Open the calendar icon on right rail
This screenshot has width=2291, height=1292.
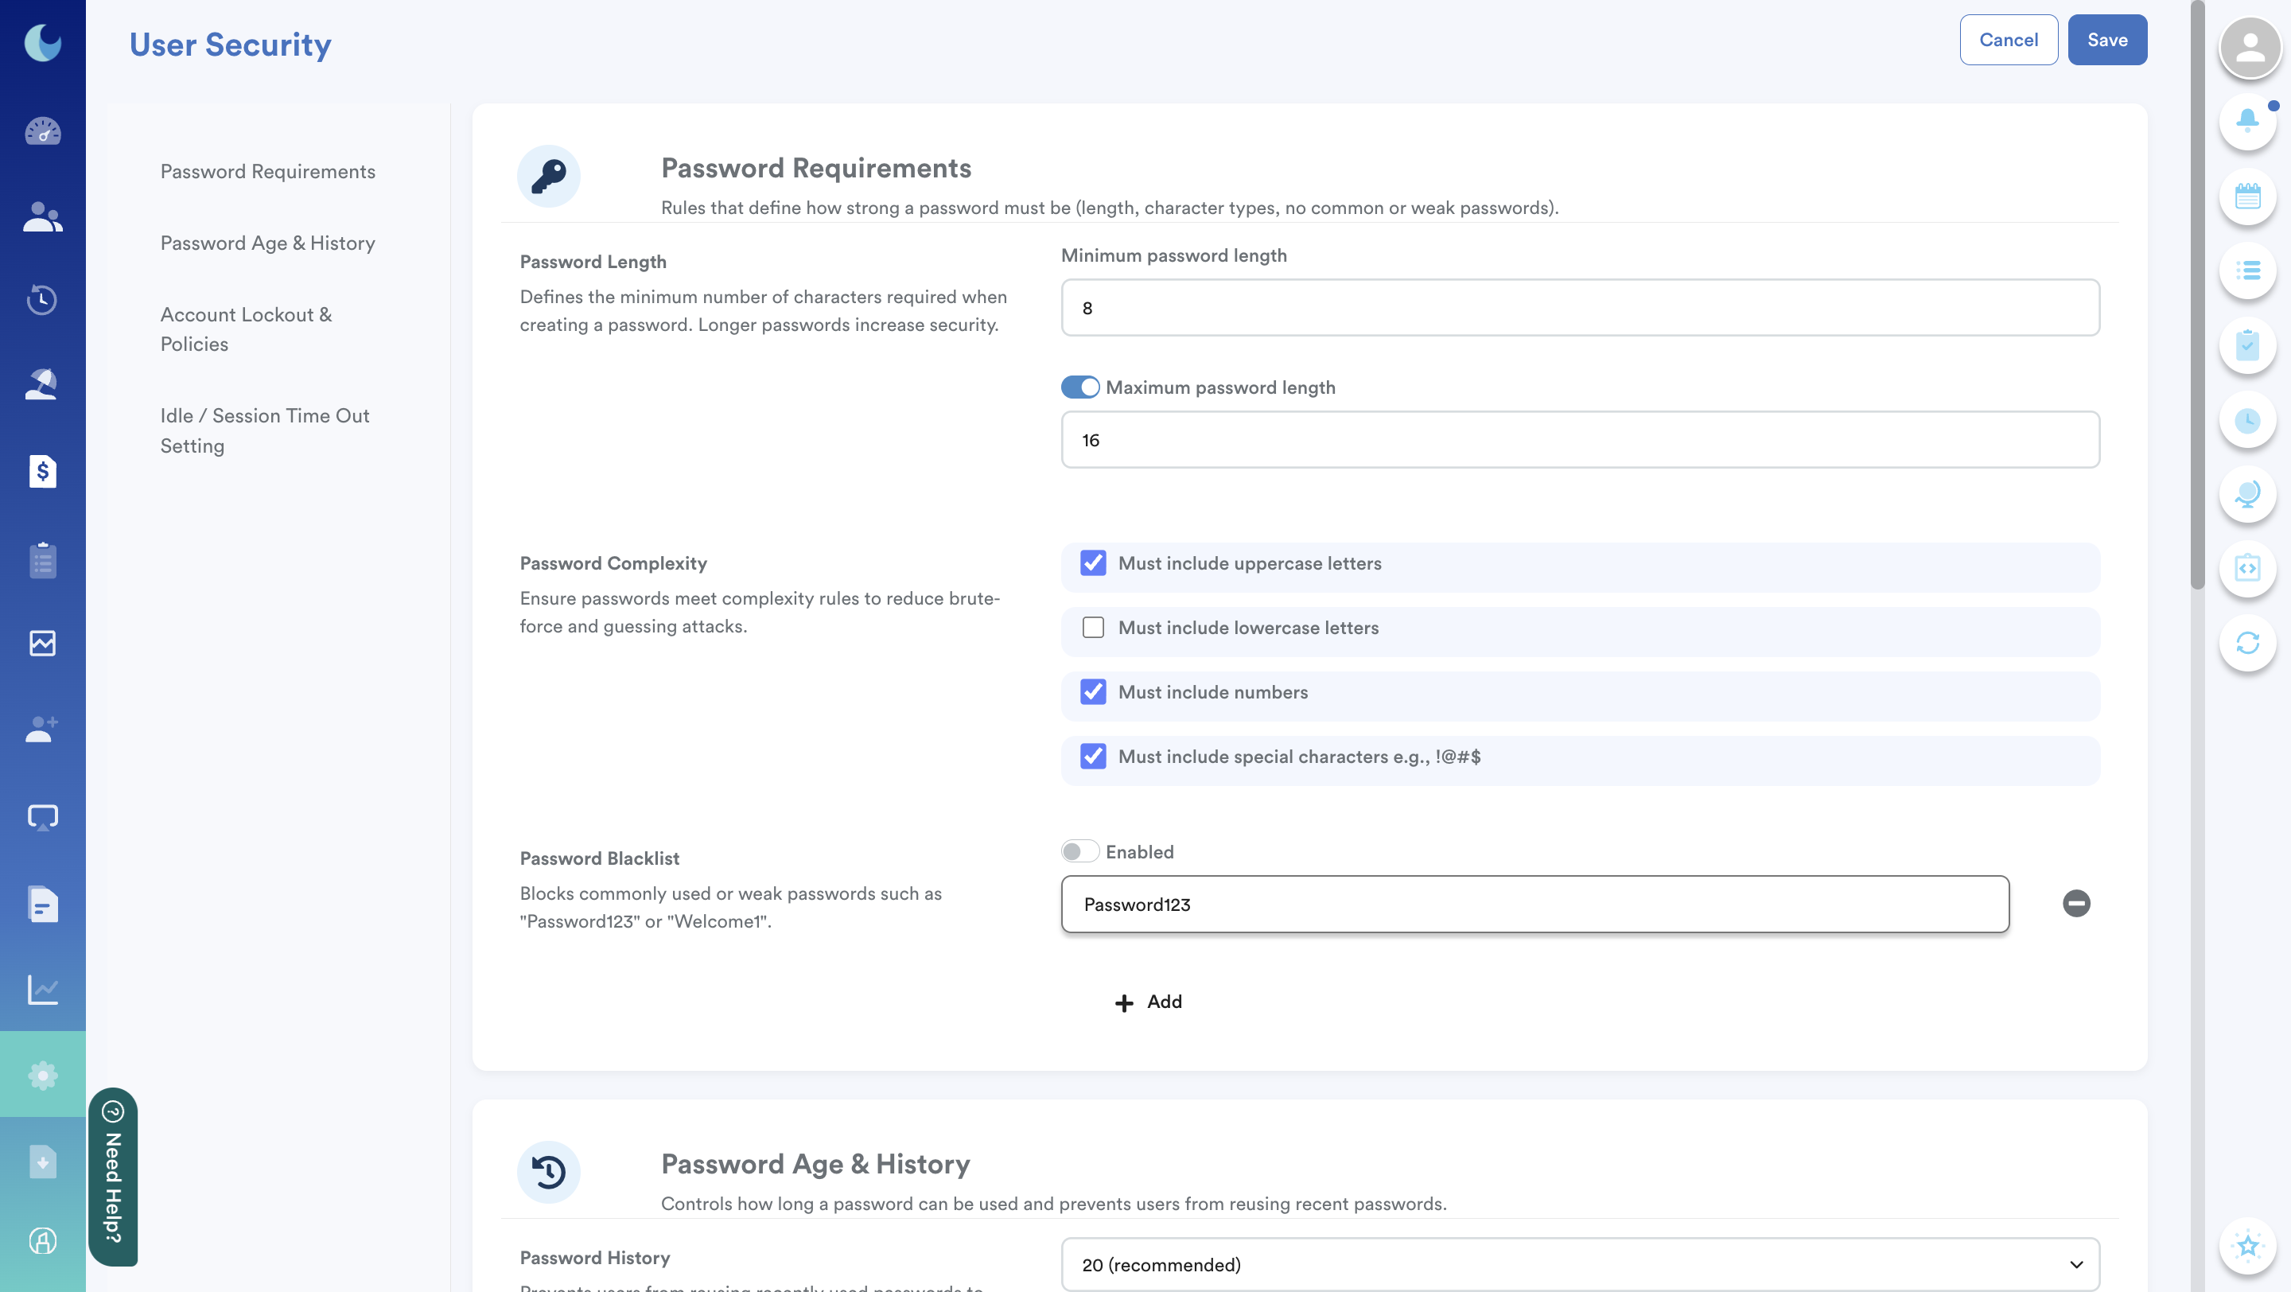point(2247,196)
